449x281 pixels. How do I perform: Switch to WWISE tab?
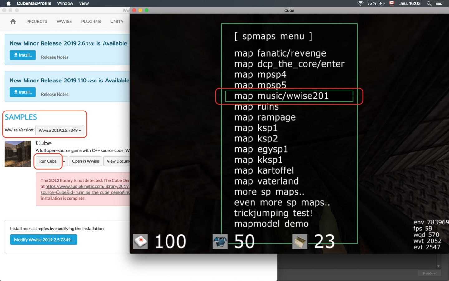pos(64,22)
